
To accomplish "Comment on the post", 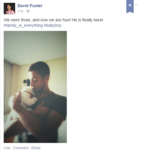I will [21, 148].
